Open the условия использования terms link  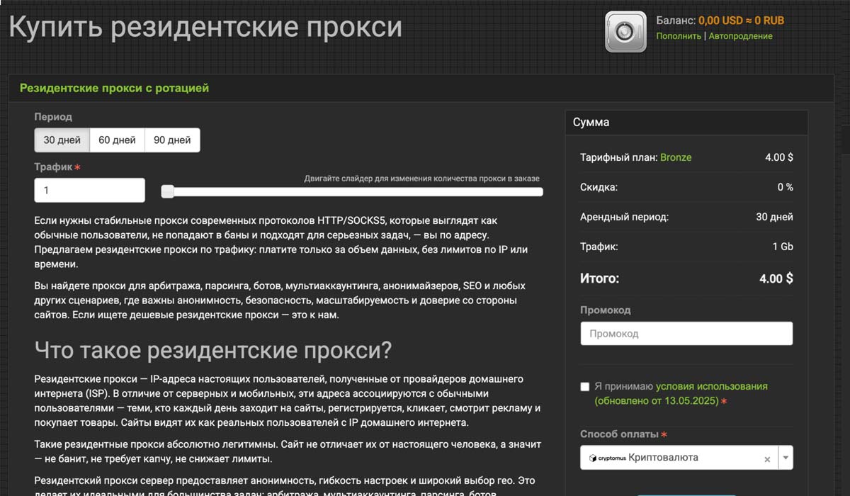tap(711, 387)
